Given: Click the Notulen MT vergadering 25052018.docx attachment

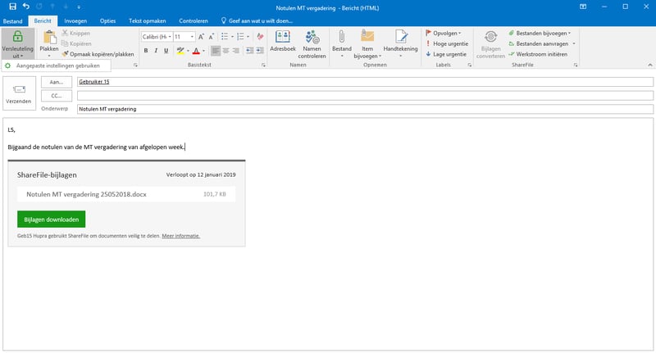Looking at the screenshot, I should pyautogui.click(x=126, y=194).
